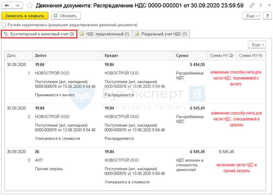Open the top Еще dropdown menu
This screenshot has height=196, width=273.
(252, 16)
